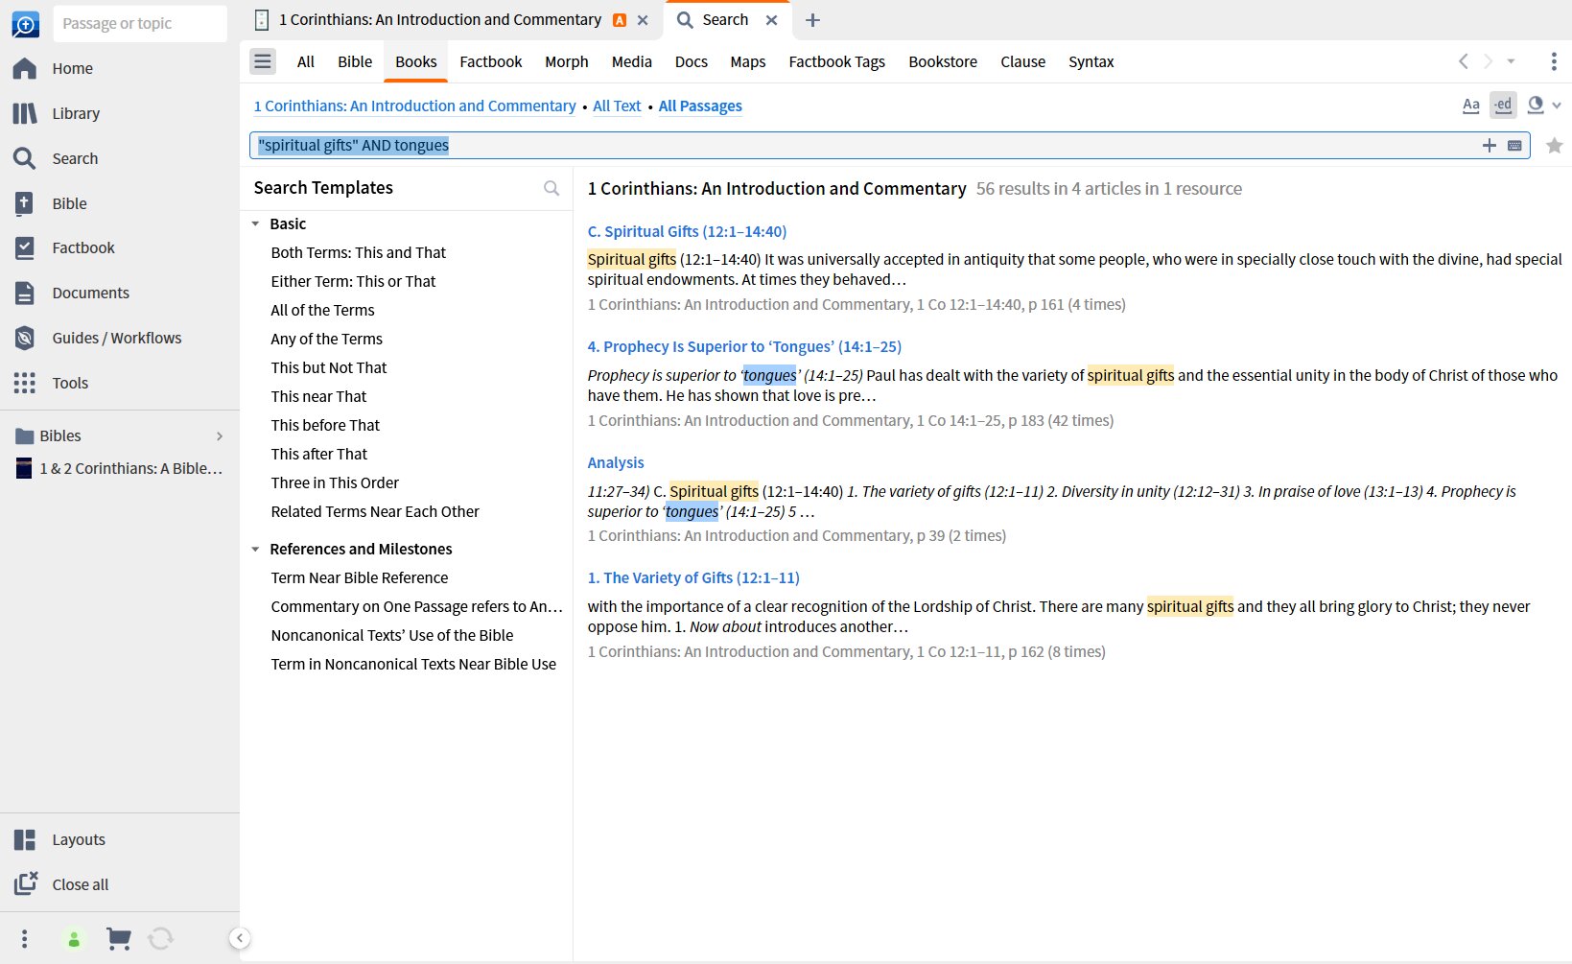Open the history dropdown arrow
The width and height of the screenshot is (1572, 964).
(1511, 61)
